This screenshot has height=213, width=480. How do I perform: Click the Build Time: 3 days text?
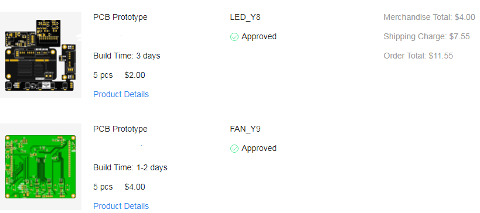click(127, 56)
